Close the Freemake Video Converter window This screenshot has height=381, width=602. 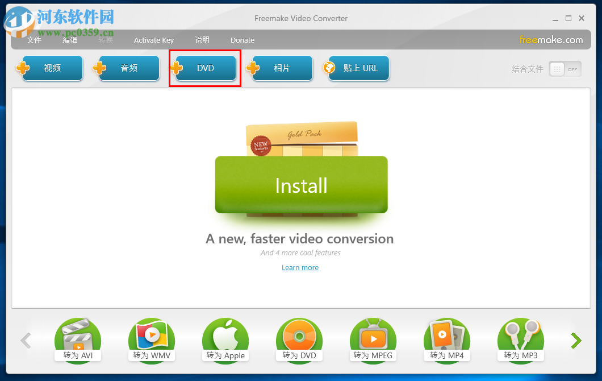[x=582, y=18]
